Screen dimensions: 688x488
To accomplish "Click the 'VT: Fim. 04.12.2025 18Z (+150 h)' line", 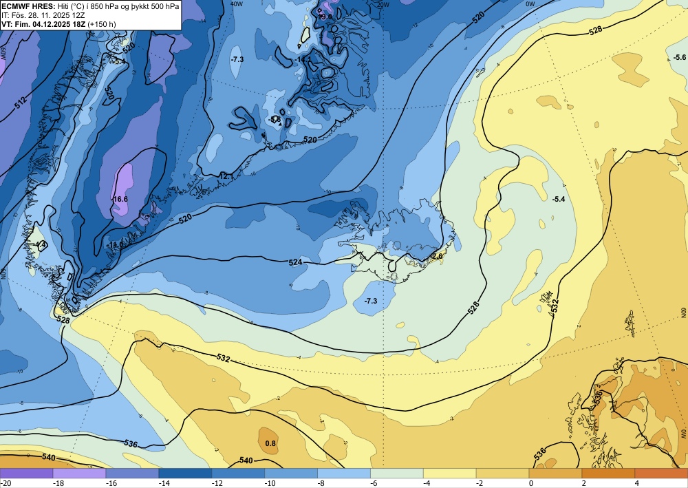I will coord(58,23).
